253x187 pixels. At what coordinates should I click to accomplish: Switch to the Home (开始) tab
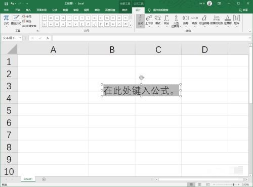coord(18,10)
